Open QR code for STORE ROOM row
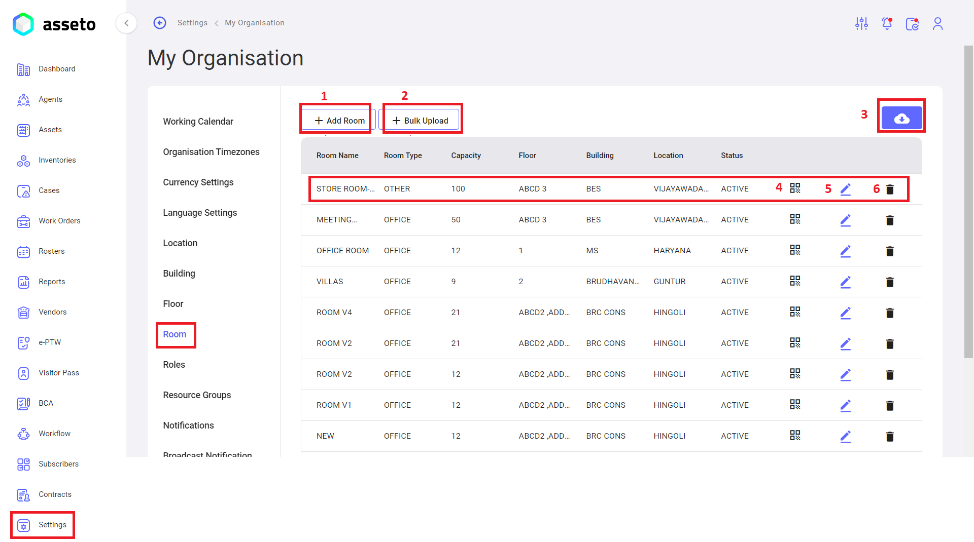Viewport: 974px width, 542px height. point(795,188)
